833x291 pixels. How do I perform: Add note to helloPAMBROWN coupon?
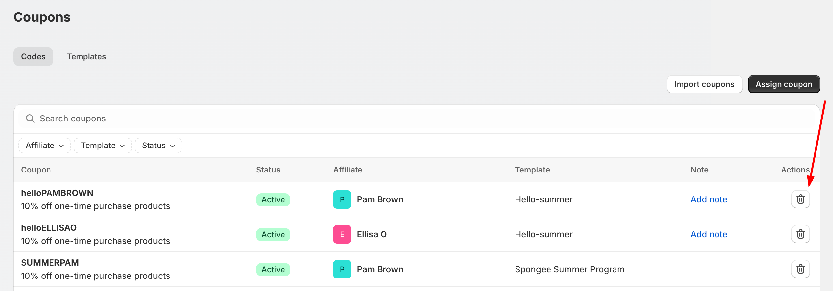[709, 199]
